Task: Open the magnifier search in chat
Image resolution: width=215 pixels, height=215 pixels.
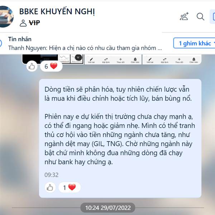Action: 200,16
